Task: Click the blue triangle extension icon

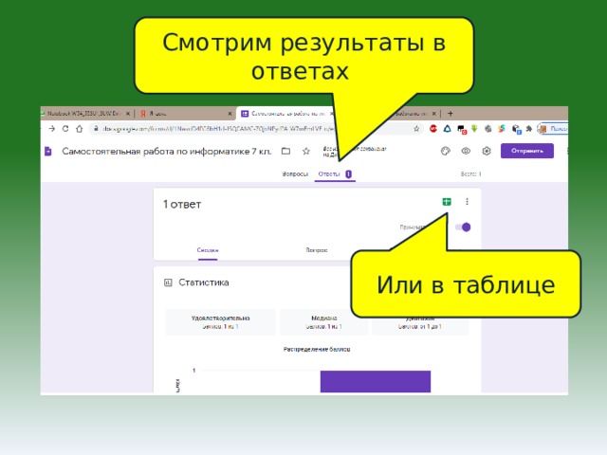Action: point(447,129)
